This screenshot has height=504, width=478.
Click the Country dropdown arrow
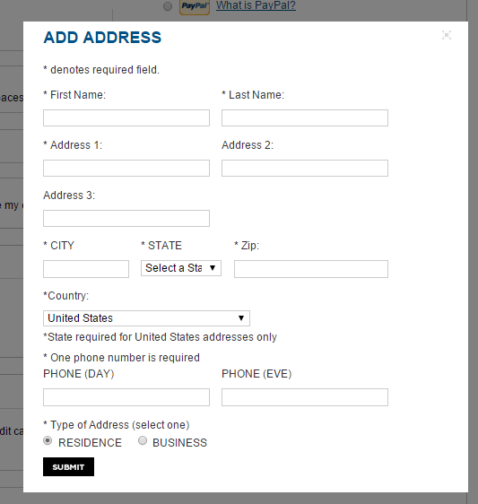(x=241, y=318)
